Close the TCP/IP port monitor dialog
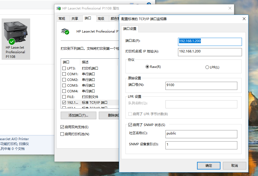The height and width of the screenshot is (176, 258). pos(244,19)
